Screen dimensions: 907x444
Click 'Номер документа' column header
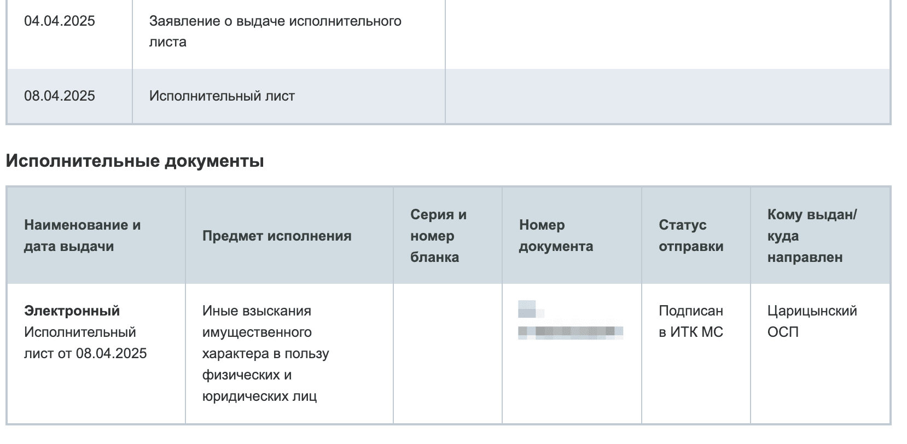click(555, 236)
